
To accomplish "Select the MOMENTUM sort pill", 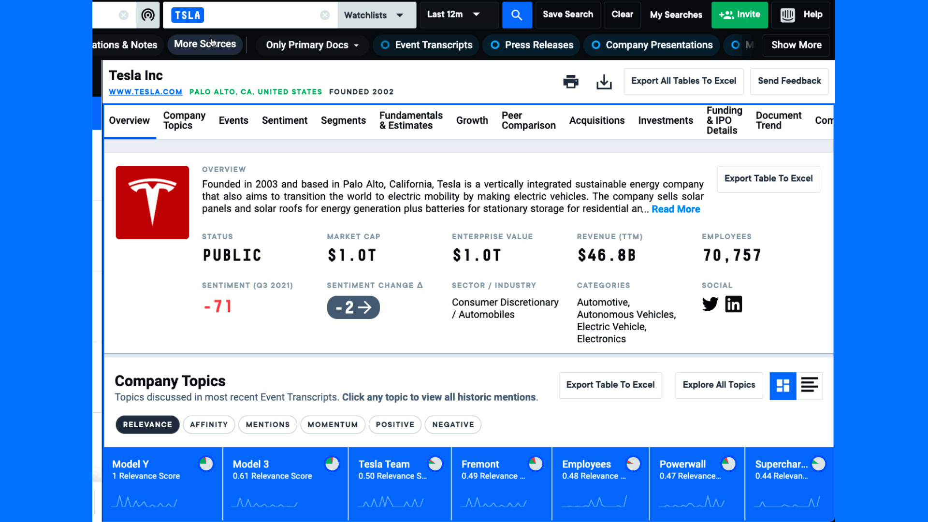I will (x=333, y=425).
